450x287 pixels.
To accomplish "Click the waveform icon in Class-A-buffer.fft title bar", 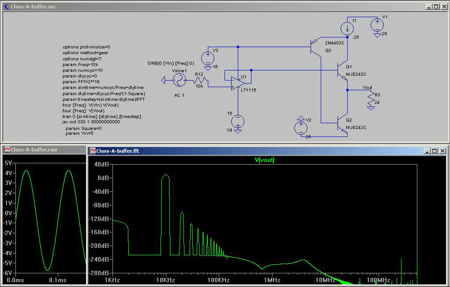I will coord(92,151).
